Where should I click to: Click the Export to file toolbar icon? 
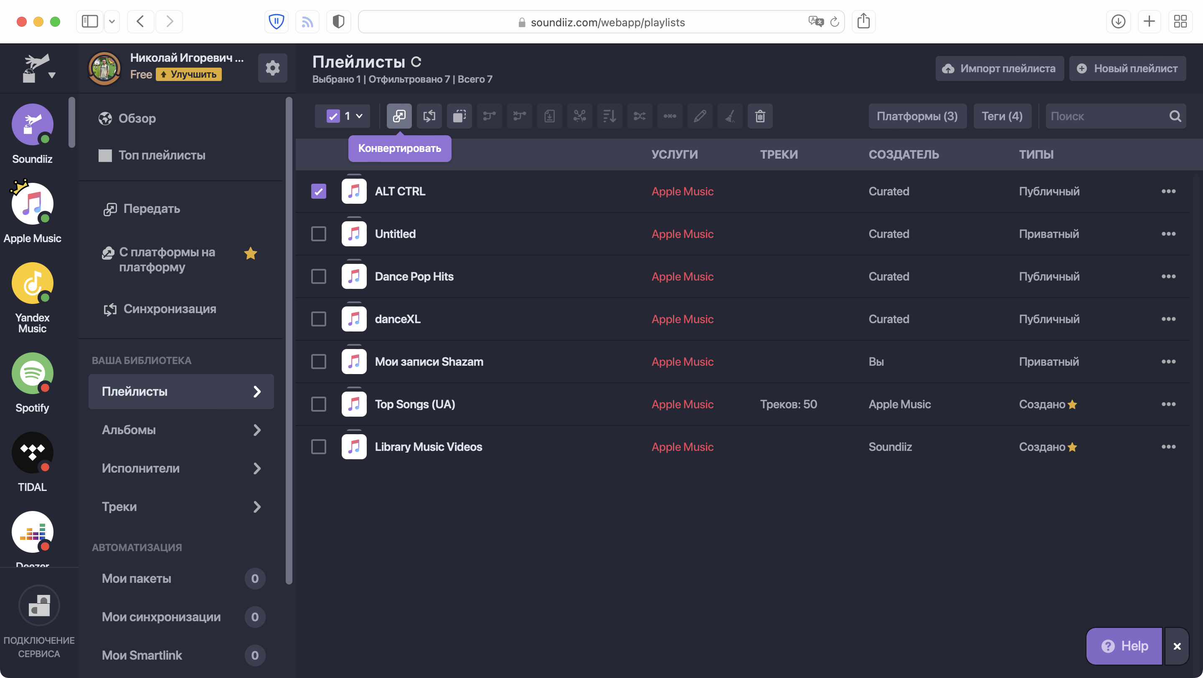coord(550,116)
